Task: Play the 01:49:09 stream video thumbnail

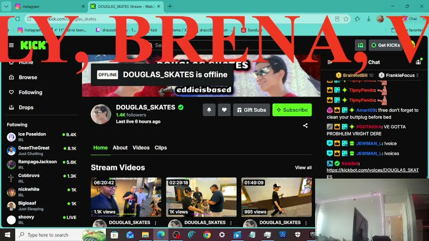Action: pyautogui.click(x=277, y=197)
